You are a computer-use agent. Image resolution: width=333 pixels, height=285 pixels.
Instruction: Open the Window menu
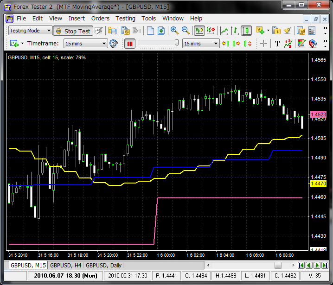[173, 19]
